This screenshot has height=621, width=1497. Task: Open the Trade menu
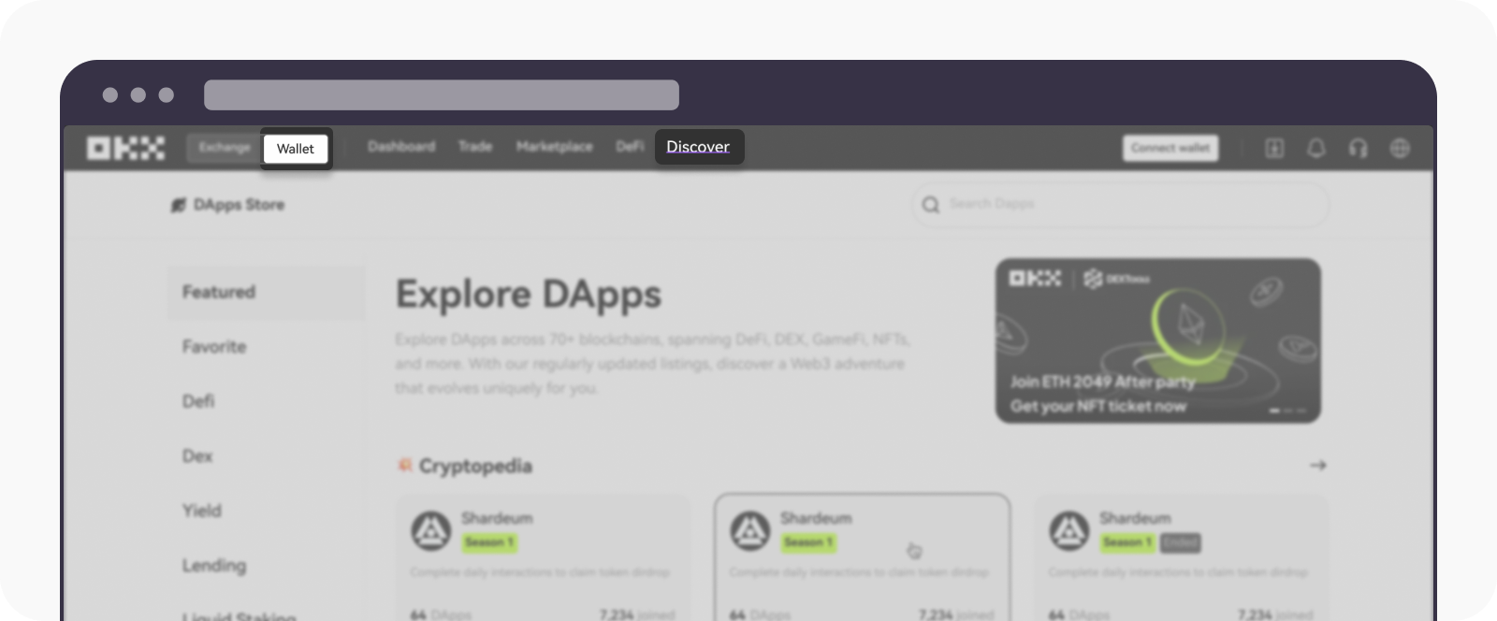pyautogui.click(x=475, y=147)
